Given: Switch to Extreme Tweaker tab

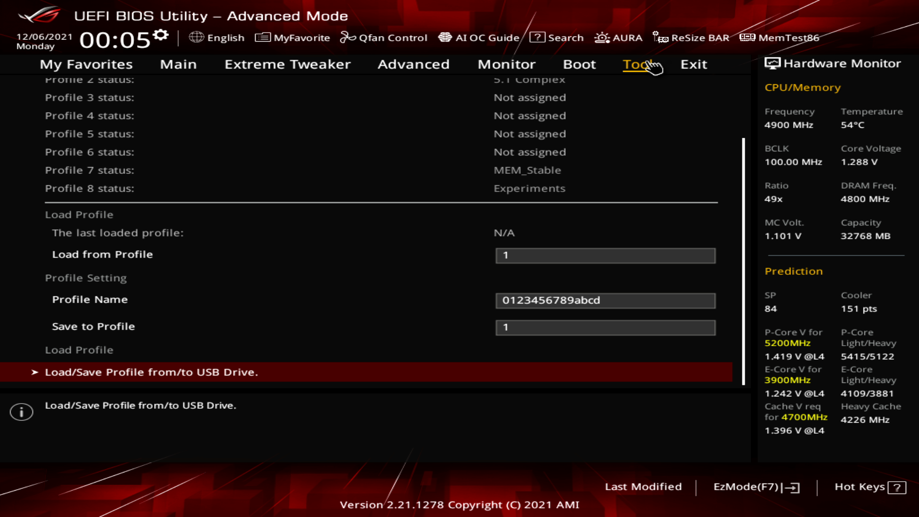Looking at the screenshot, I should (287, 64).
